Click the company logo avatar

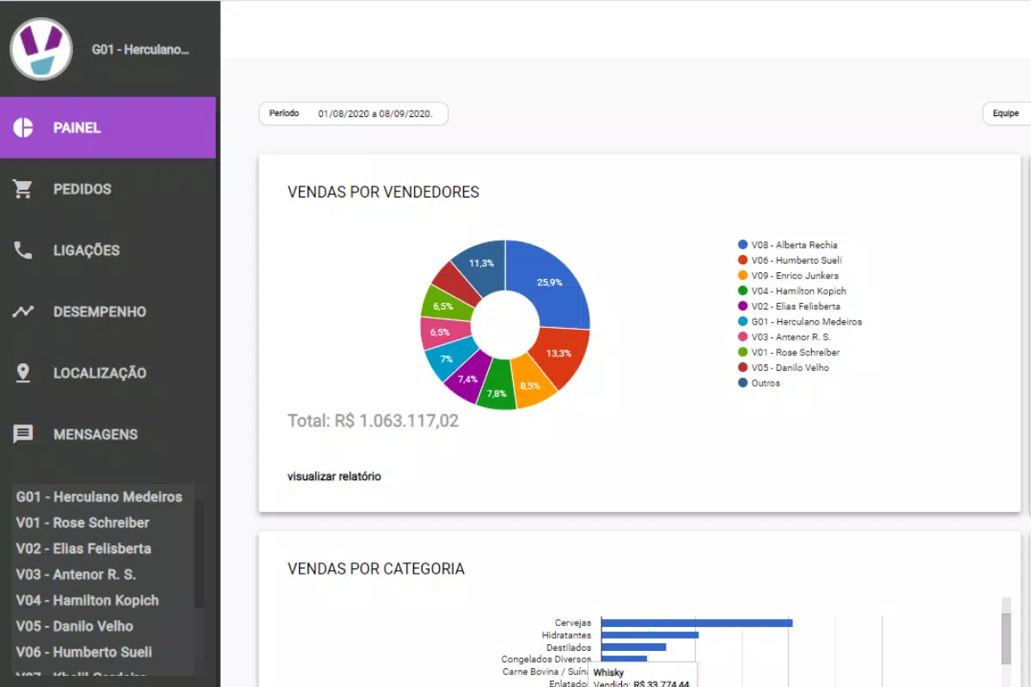[x=41, y=49]
